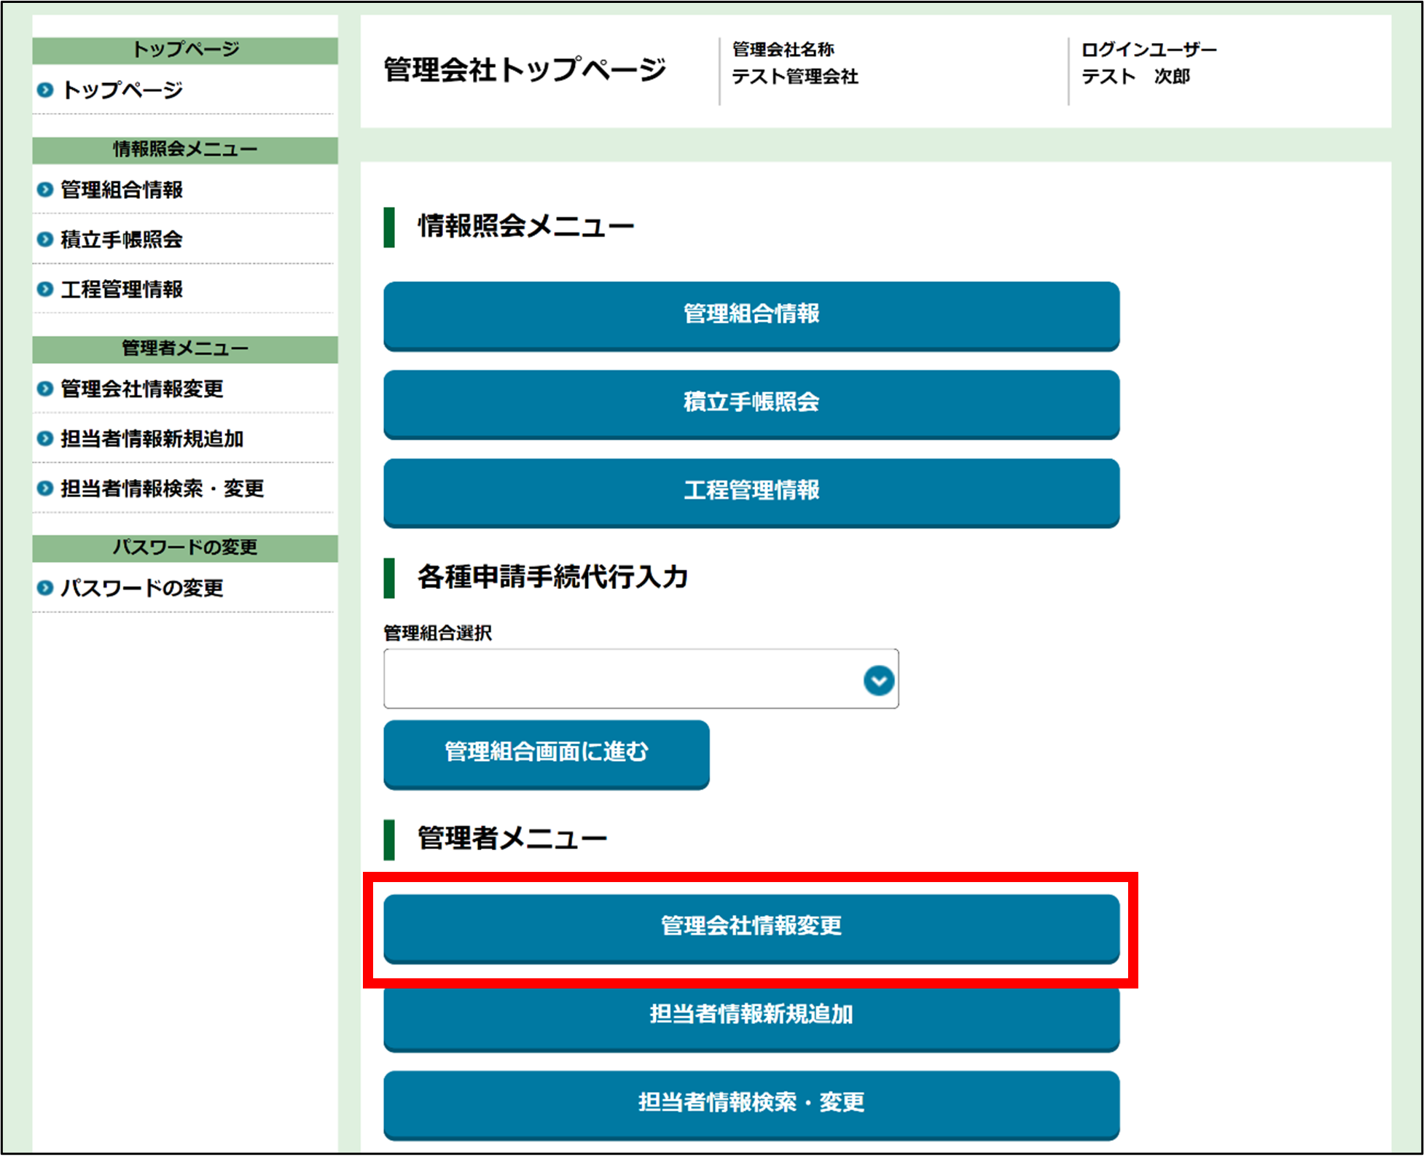Open sidebar 管理組合情報 link
The width and height of the screenshot is (1424, 1162).
click(122, 190)
